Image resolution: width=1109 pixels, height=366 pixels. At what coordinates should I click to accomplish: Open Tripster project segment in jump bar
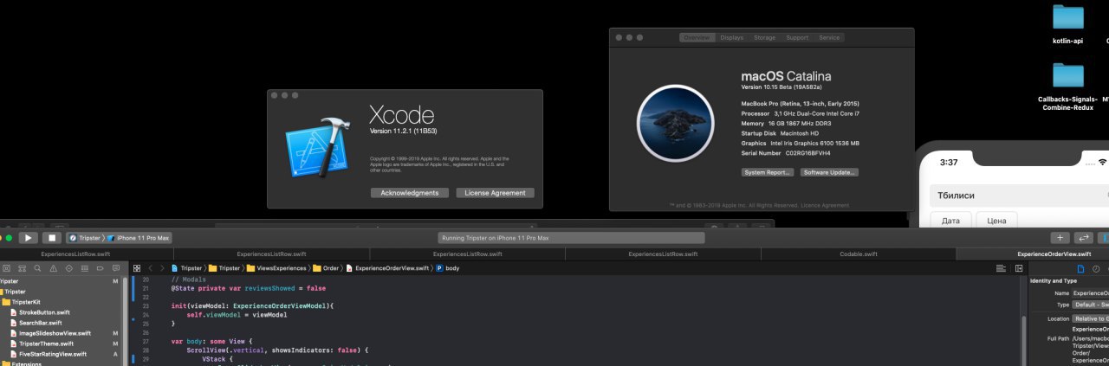(185, 268)
